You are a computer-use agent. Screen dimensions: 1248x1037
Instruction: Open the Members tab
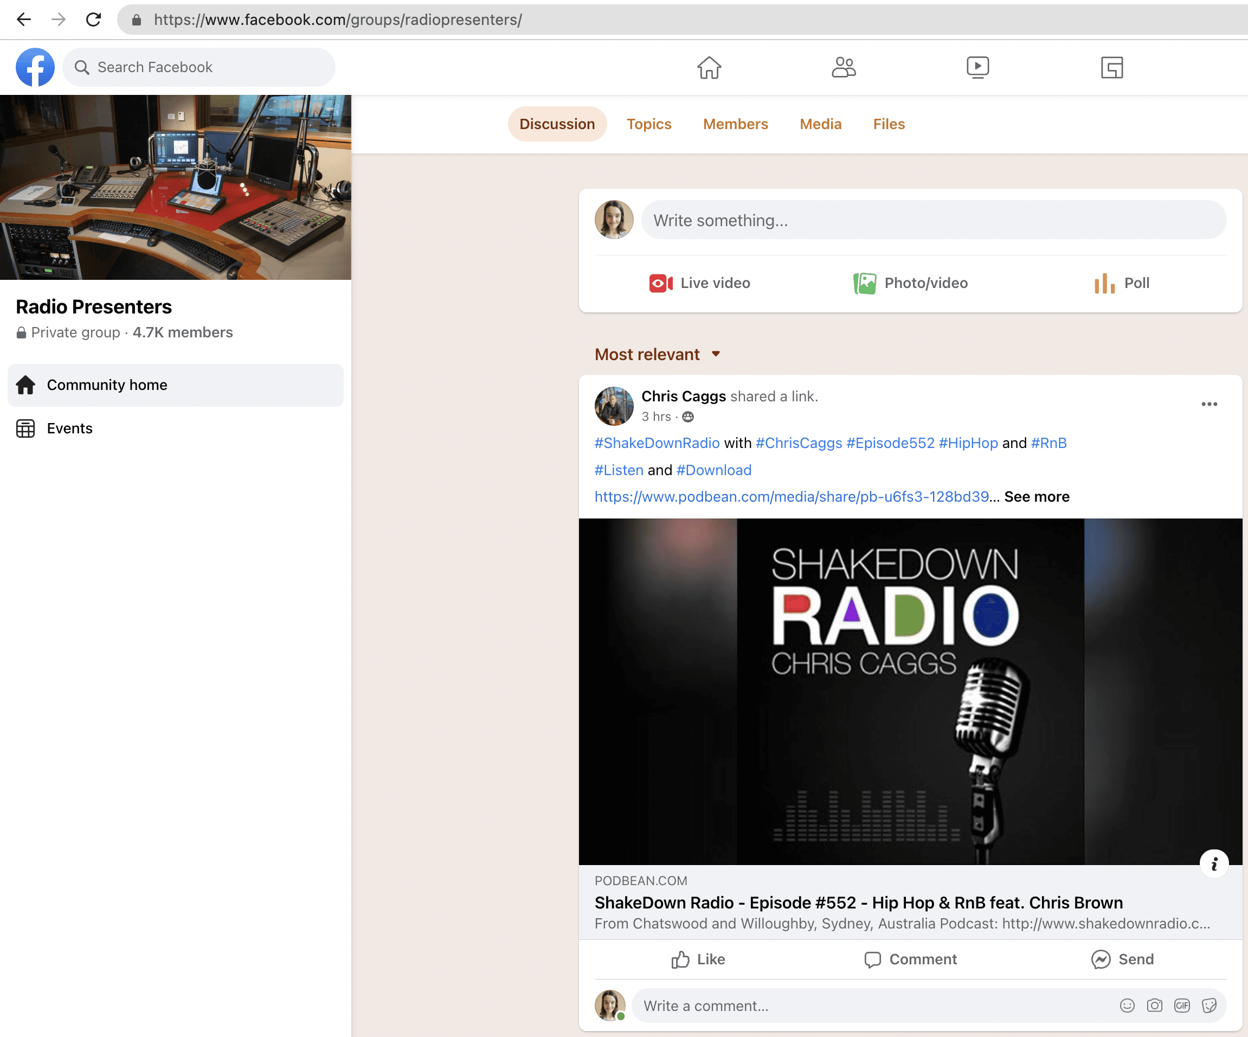pyautogui.click(x=735, y=124)
